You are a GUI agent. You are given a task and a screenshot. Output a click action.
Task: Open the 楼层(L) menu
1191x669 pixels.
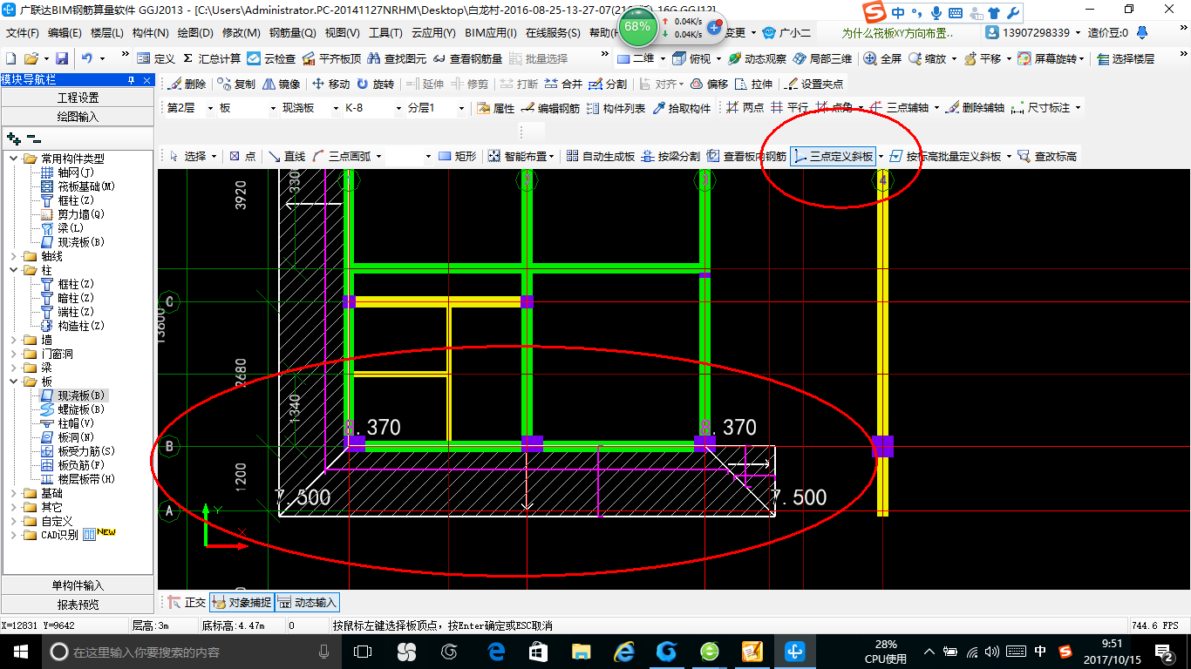point(107,33)
